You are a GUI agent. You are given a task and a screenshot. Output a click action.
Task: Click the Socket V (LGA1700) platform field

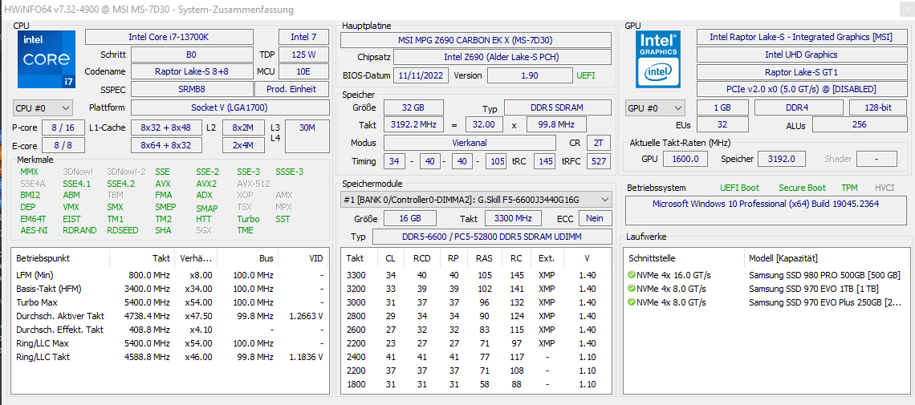[x=230, y=107]
